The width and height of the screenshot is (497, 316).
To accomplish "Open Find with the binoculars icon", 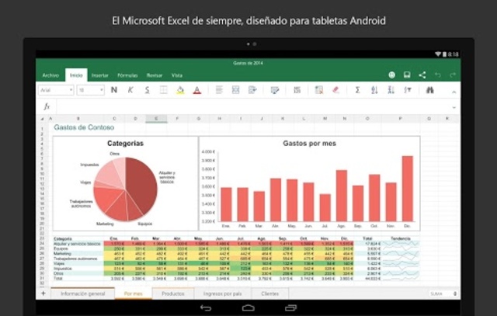I will pyautogui.click(x=429, y=90).
